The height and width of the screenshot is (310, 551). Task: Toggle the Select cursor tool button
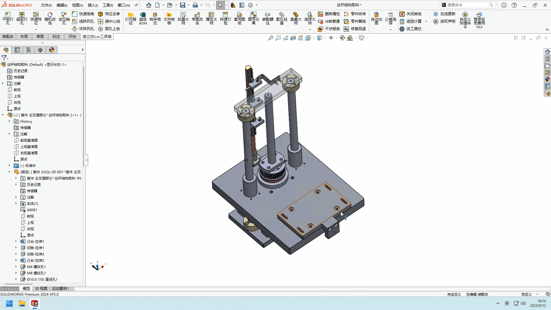[x=220, y=5]
